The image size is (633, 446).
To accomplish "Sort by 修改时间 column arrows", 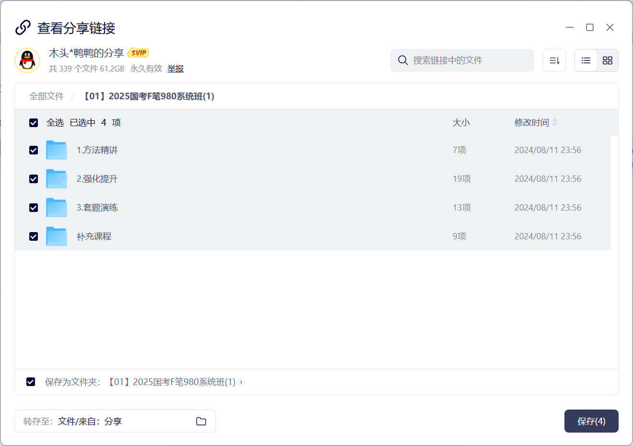I will click(x=555, y=123).
